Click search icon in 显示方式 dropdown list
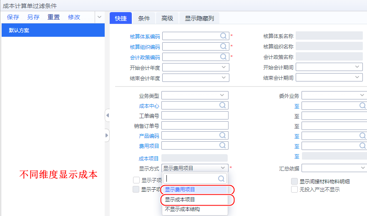Screen dimensions: 367x216 tap(221, 178)
